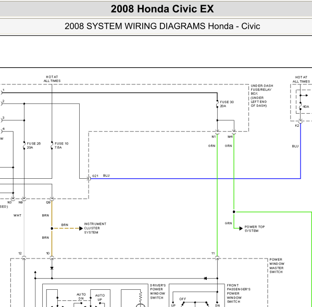
Task: Click the black arrow pointing to Instrument Cluster System
Action: pos(81,228)
